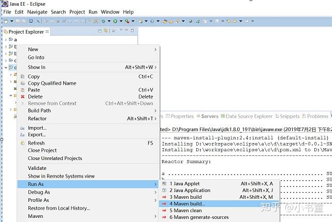Click the Run Last Tool icon

click(127, 21)
